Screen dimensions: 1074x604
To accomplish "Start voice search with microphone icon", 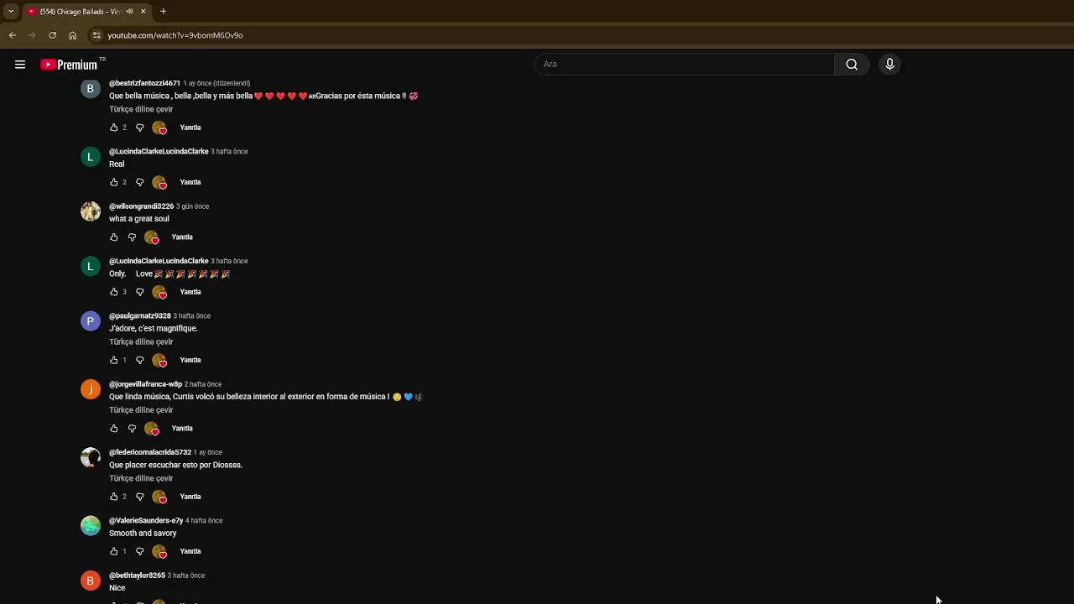I will (x=890, y=65).
